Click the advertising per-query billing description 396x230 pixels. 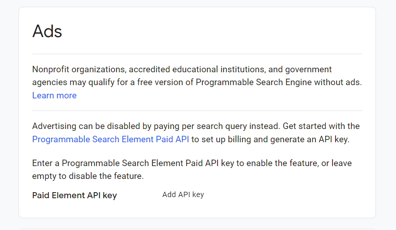coord(195,132)
